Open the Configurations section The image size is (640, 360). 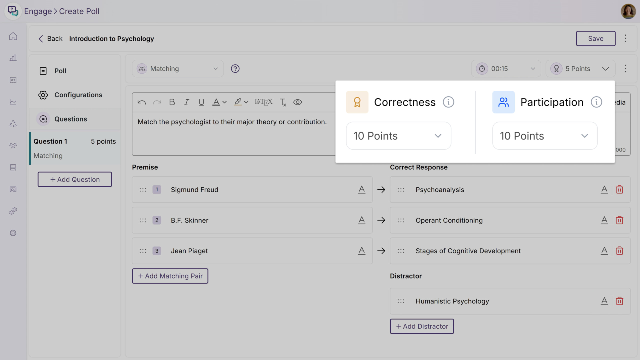(x=78, y=95)
